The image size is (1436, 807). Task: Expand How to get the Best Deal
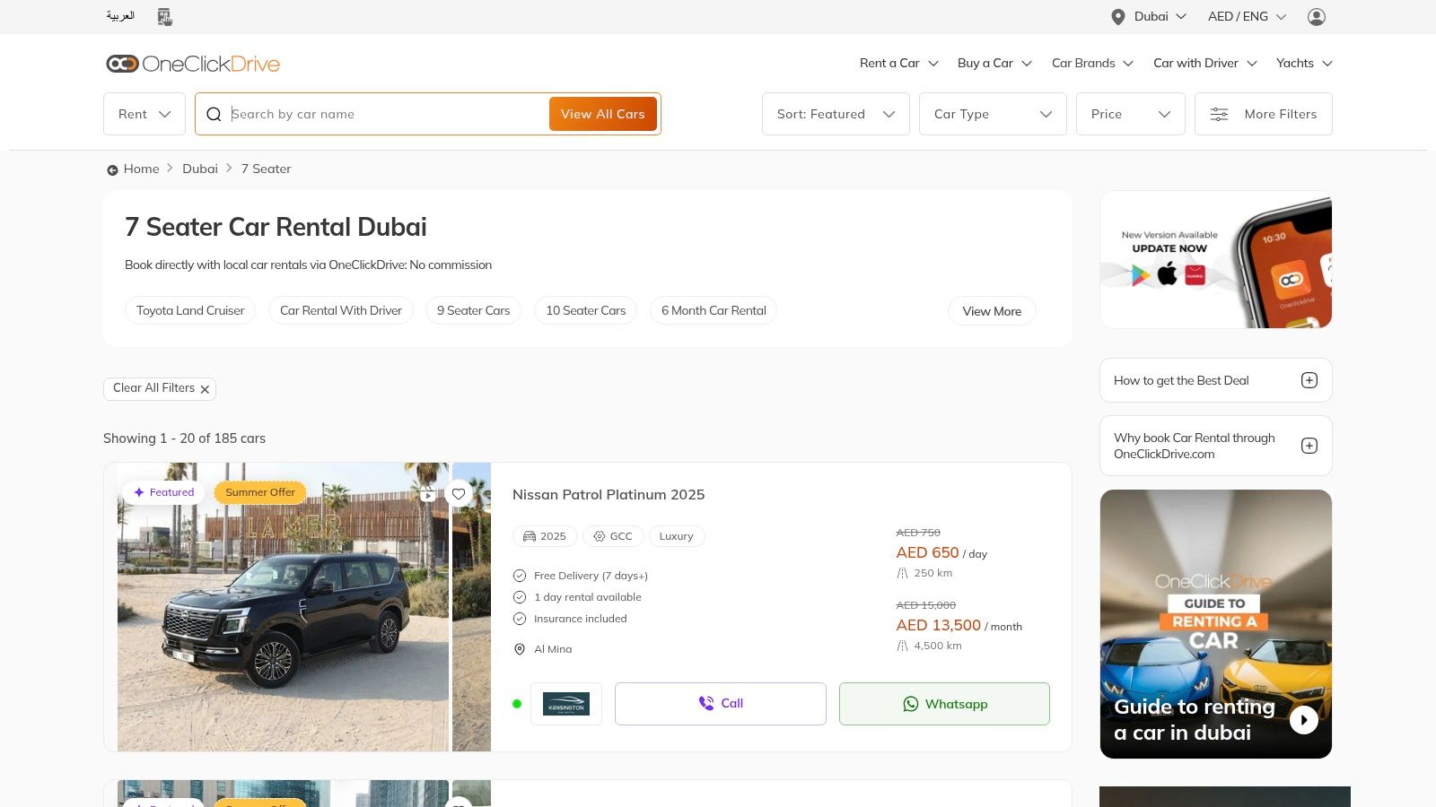point(1309,380)
